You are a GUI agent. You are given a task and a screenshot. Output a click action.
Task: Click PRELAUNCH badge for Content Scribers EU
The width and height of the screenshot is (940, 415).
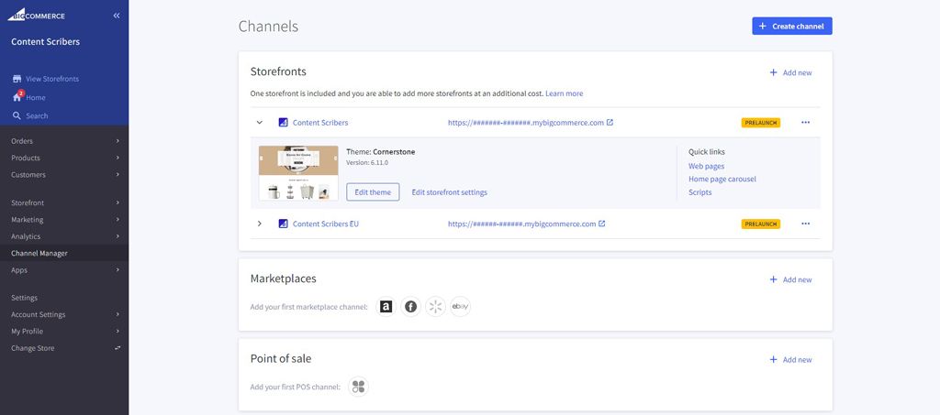point(761,224)
